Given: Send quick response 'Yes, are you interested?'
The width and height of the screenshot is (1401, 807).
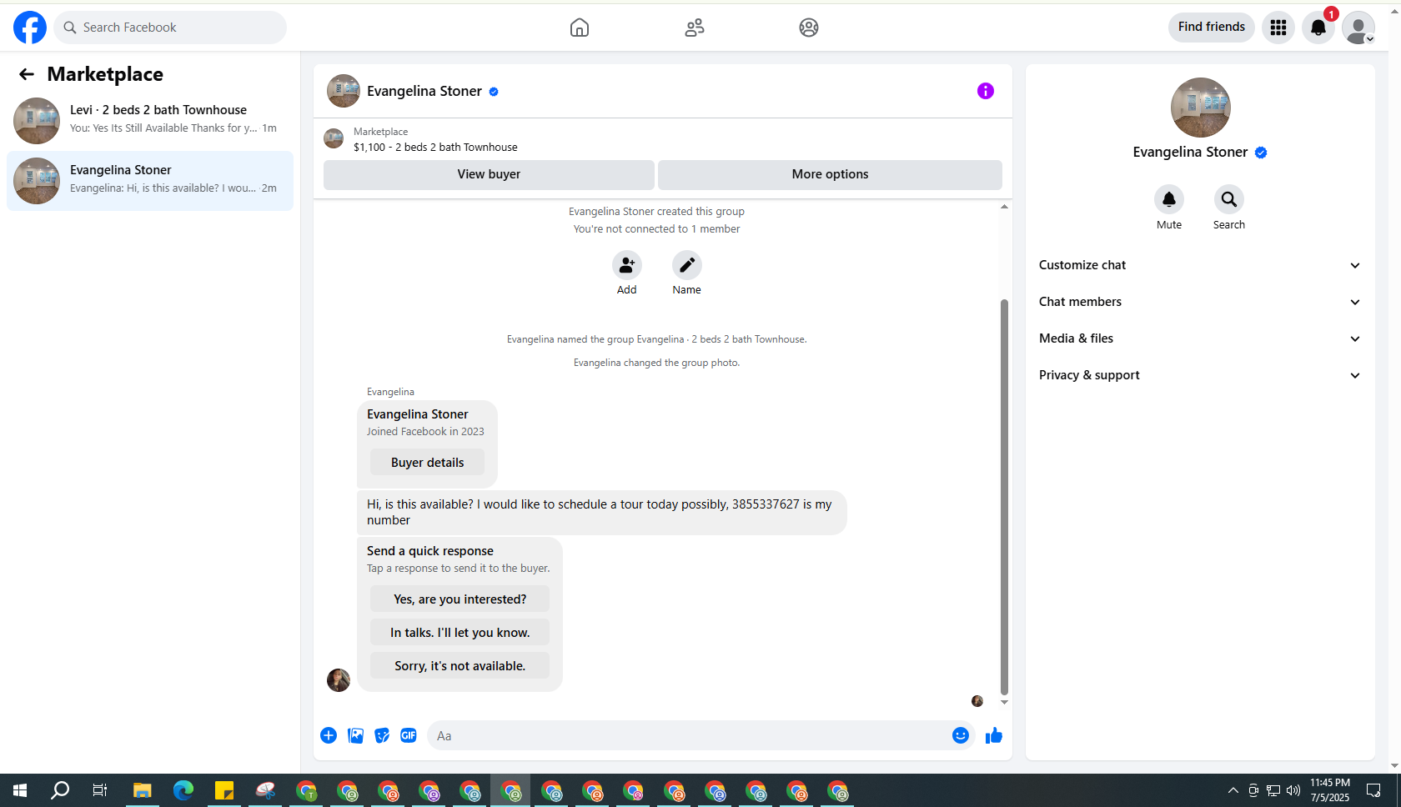Looking at the screenshot, I should point(459,599).
